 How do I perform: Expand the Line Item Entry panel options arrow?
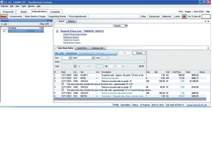(208, 48)
